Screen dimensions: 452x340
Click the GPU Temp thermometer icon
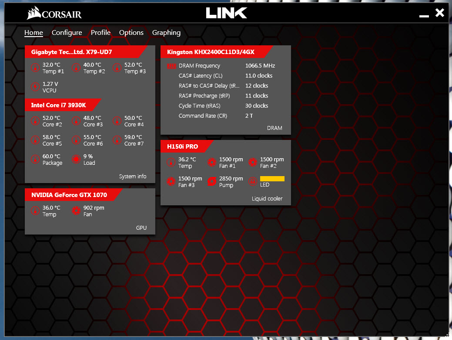(35, 211)
